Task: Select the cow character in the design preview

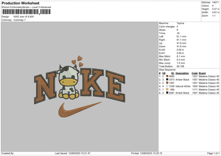Action: tap(69, 82)
